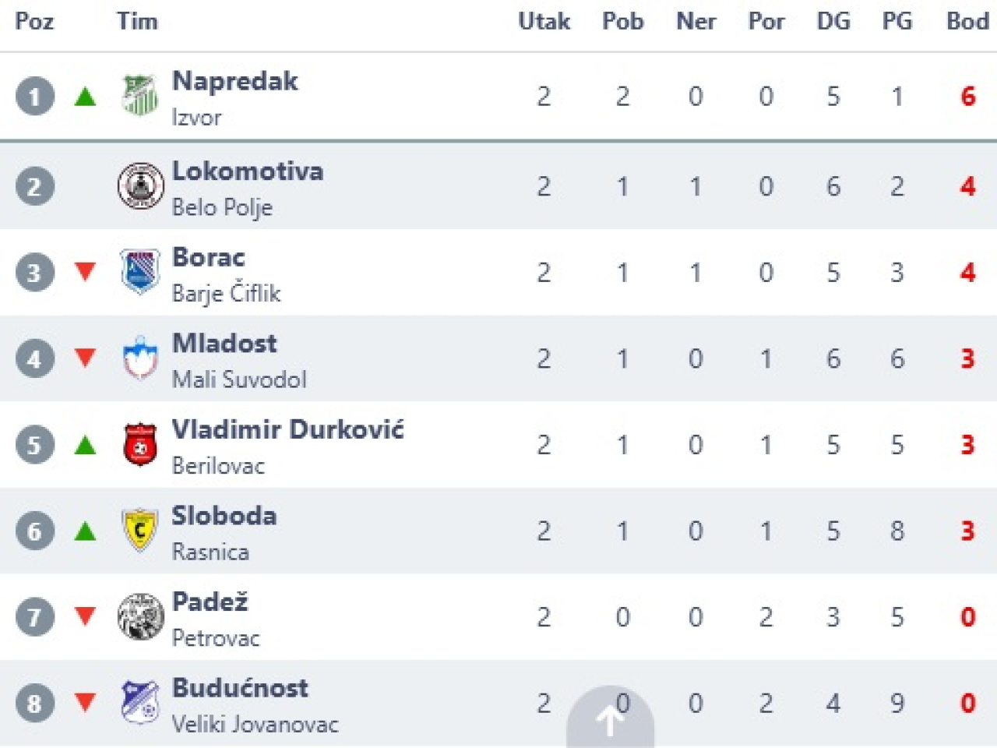Select the Pob column header
This screenshot has width=997, height=748.
click(623, 21)
